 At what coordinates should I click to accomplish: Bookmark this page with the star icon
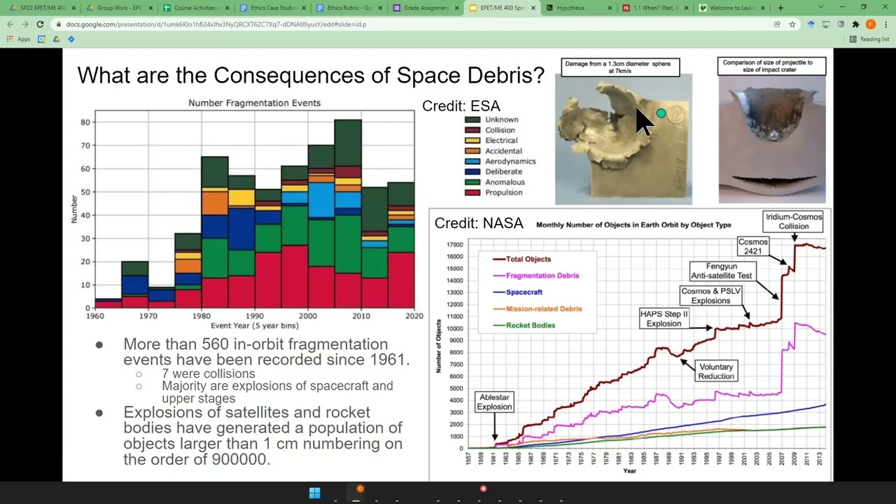[x=792, y=24]
